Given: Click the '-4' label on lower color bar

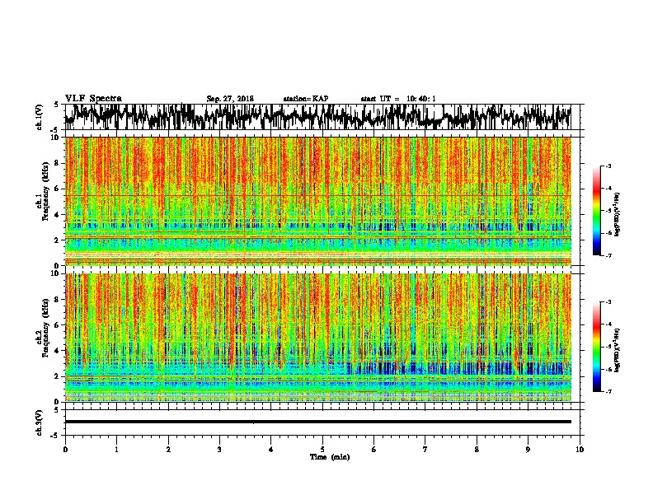Looking at the screenshot, I should 608,324.
